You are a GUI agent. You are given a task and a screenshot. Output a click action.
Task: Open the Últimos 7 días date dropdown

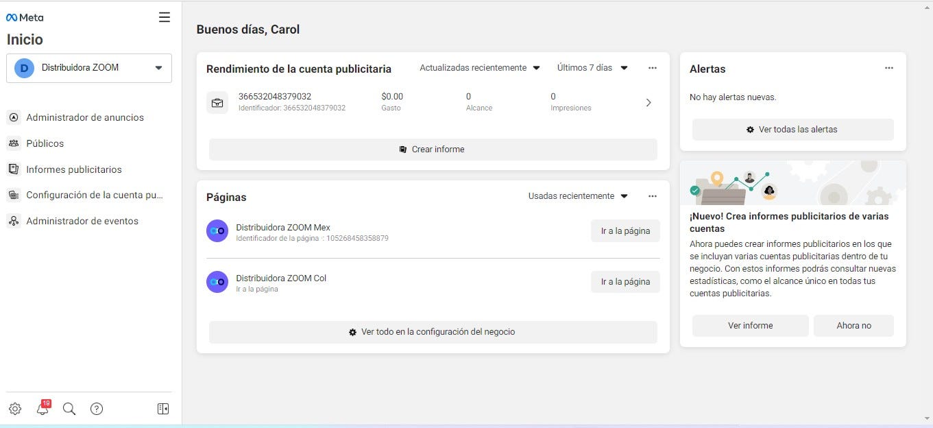(x=592, y=68)
